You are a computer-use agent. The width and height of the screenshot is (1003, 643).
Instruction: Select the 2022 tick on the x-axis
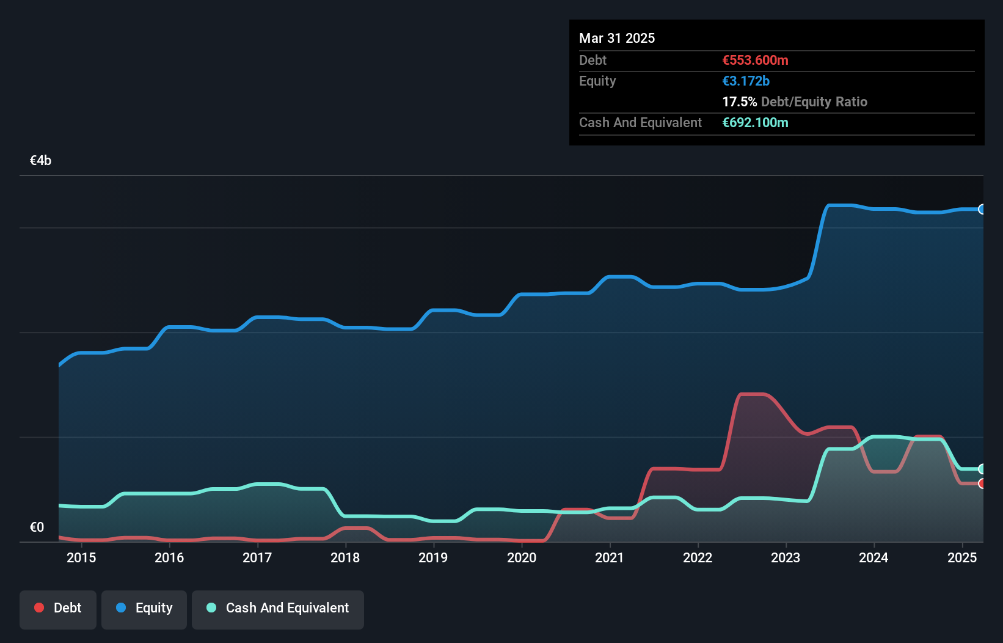click(x=698, y=557)
